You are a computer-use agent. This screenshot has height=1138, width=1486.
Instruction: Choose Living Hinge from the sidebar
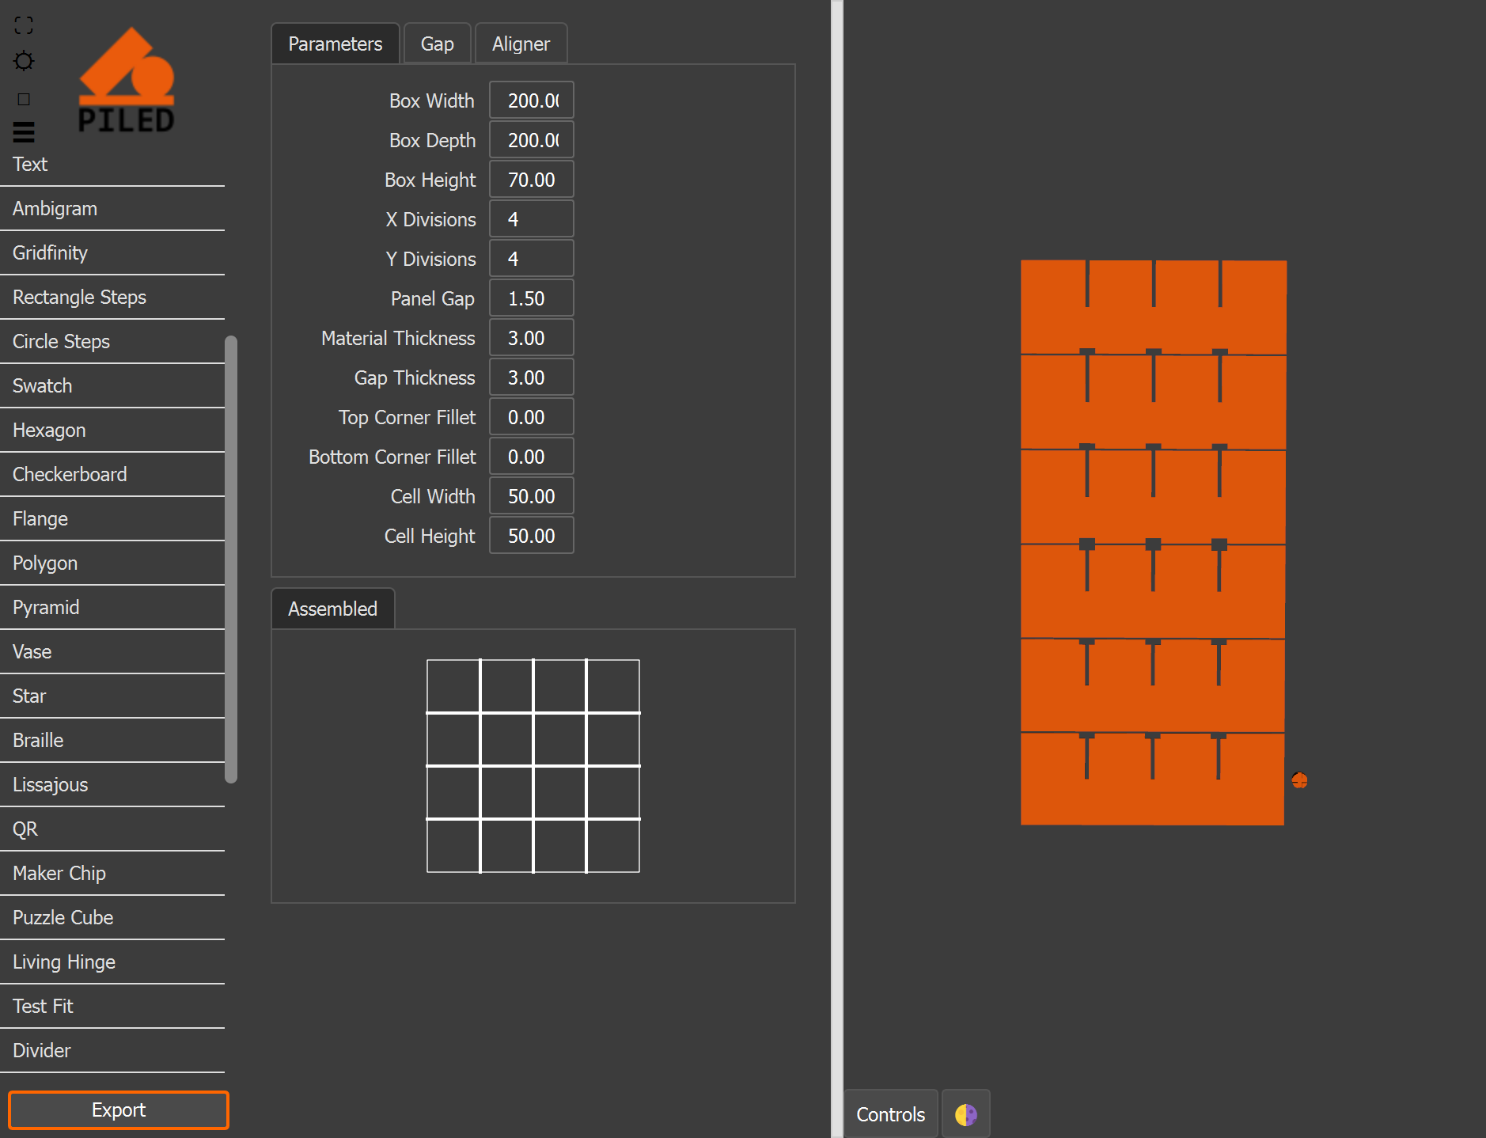pos(112,962)
